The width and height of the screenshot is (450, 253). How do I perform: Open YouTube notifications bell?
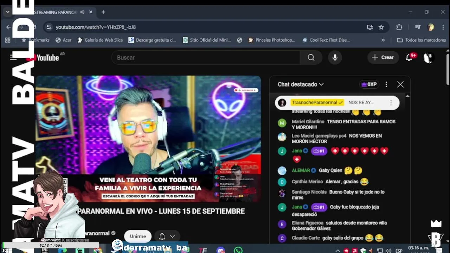pyautogui.click(x=409, y=58)
